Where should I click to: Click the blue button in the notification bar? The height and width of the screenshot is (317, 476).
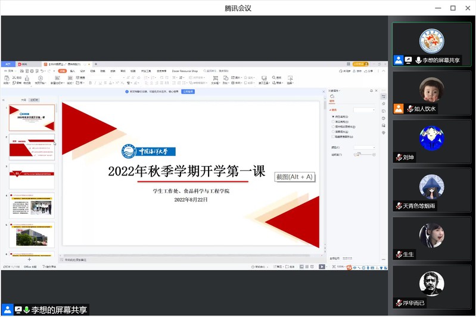coord(188,92)
